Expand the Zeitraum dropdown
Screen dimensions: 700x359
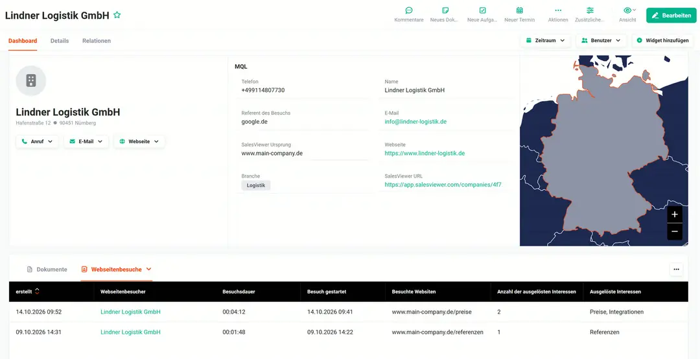point(546,40)
